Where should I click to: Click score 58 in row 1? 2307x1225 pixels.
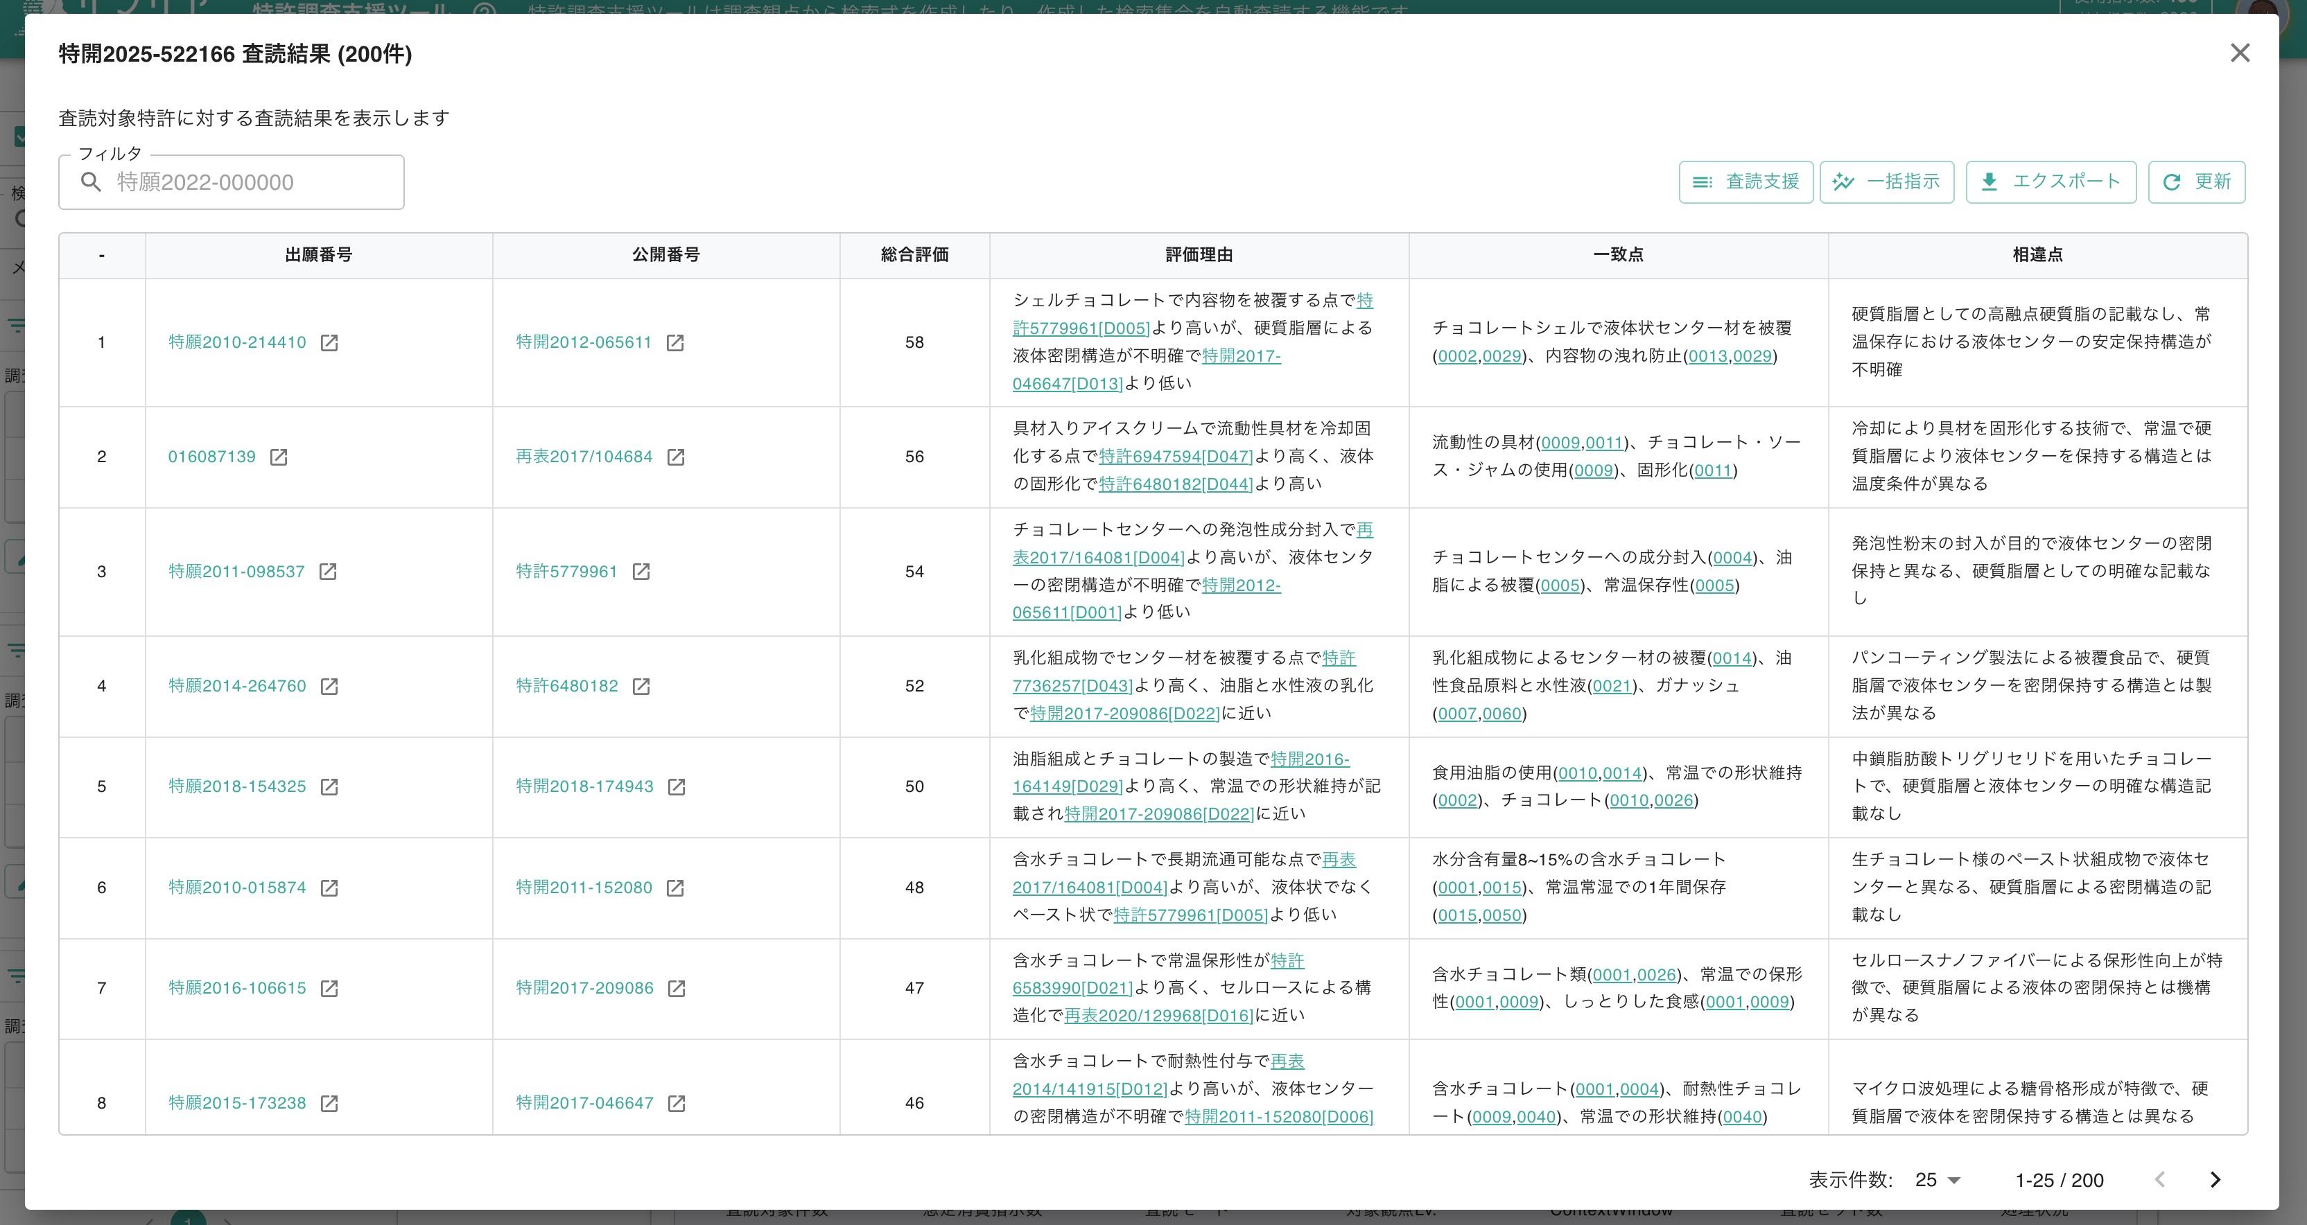pos(914,342)
